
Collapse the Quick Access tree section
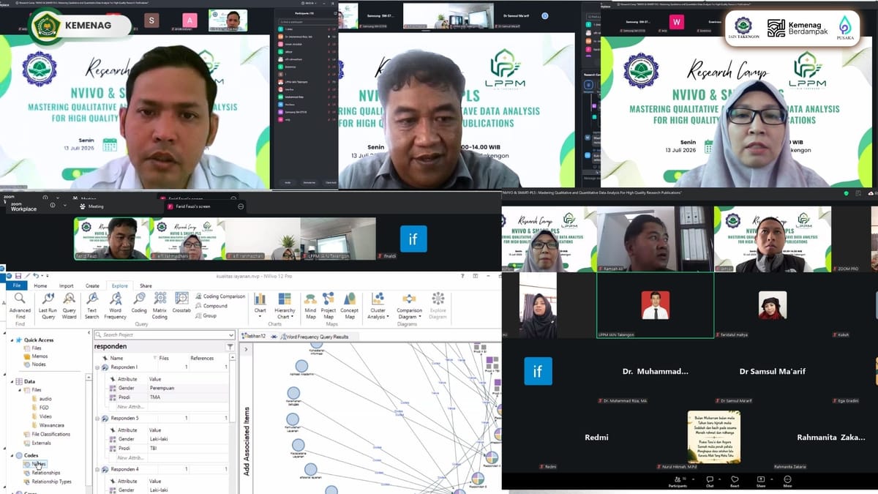click(12, 340)
